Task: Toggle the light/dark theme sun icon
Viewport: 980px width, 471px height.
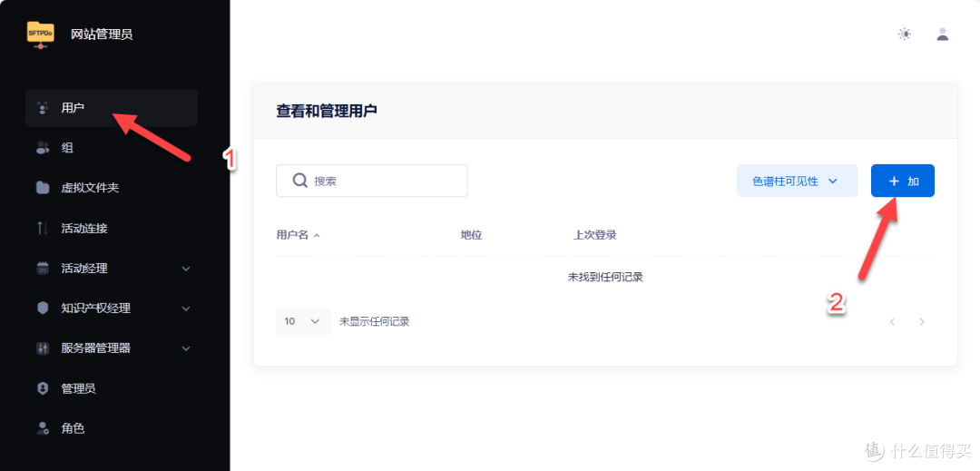Action: [x=905, y=34]
